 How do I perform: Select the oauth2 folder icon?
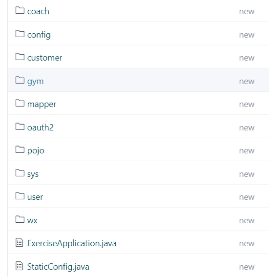point(20,127)
